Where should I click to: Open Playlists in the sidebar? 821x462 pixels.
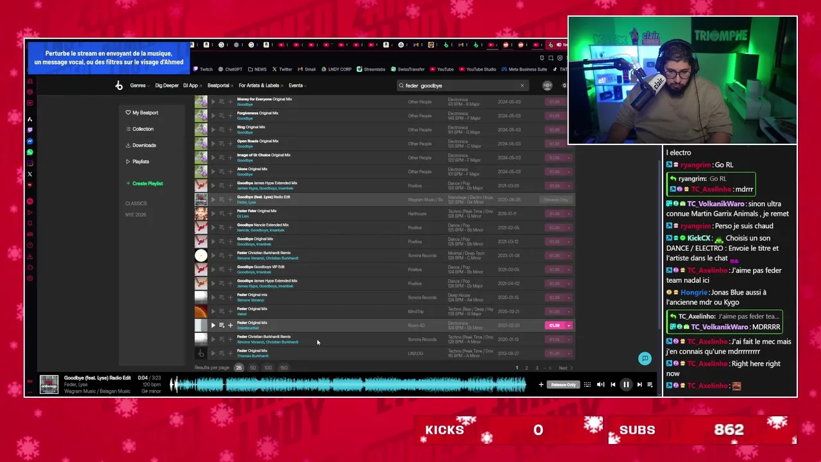tap(137, 162)
